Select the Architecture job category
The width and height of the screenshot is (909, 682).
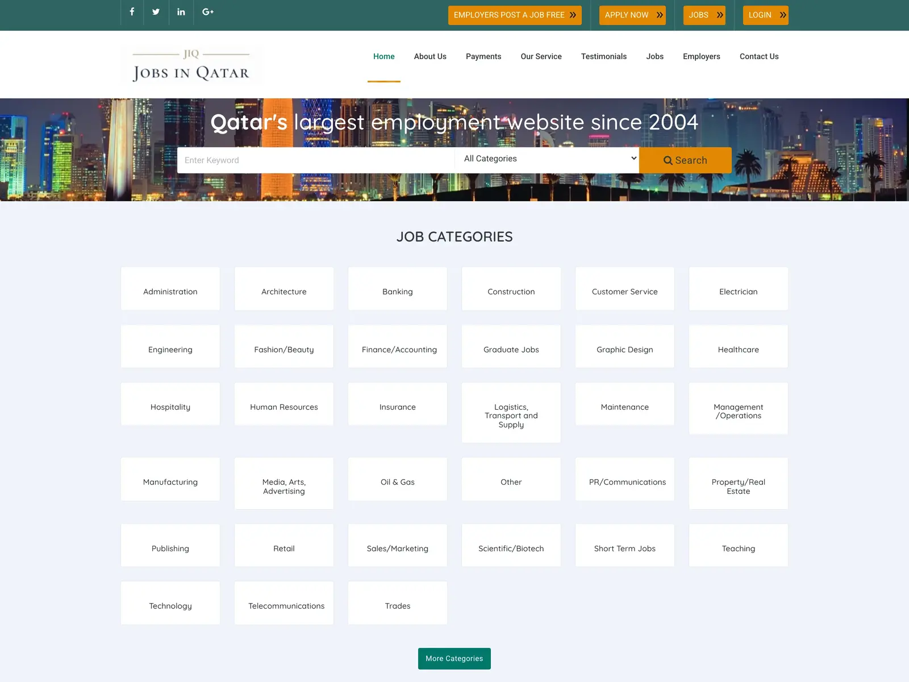(x=284, y=289)
